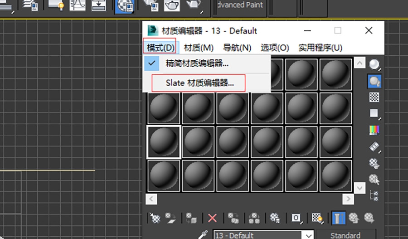Viewport: 408px width, 239px height.
Task: Click the Material ID Channel icon
Action: pyautogui.click(x=296, y=218)
